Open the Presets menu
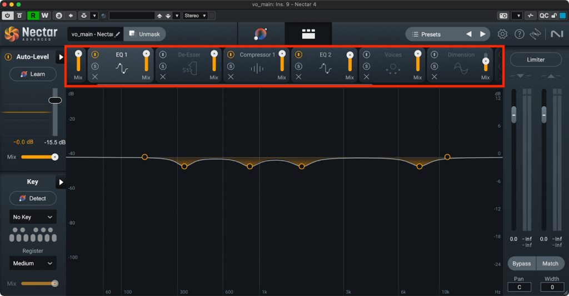Screen dimensions: 569x296 [431, 34]
